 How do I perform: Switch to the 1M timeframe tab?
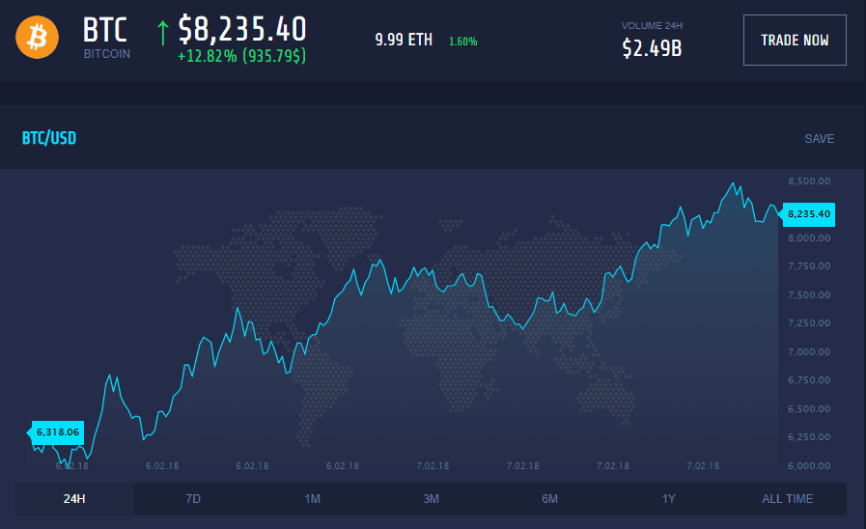coord(312,499)
